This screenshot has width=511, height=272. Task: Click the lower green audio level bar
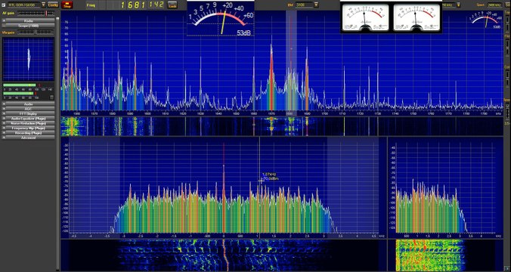click(x=18, y=94)
